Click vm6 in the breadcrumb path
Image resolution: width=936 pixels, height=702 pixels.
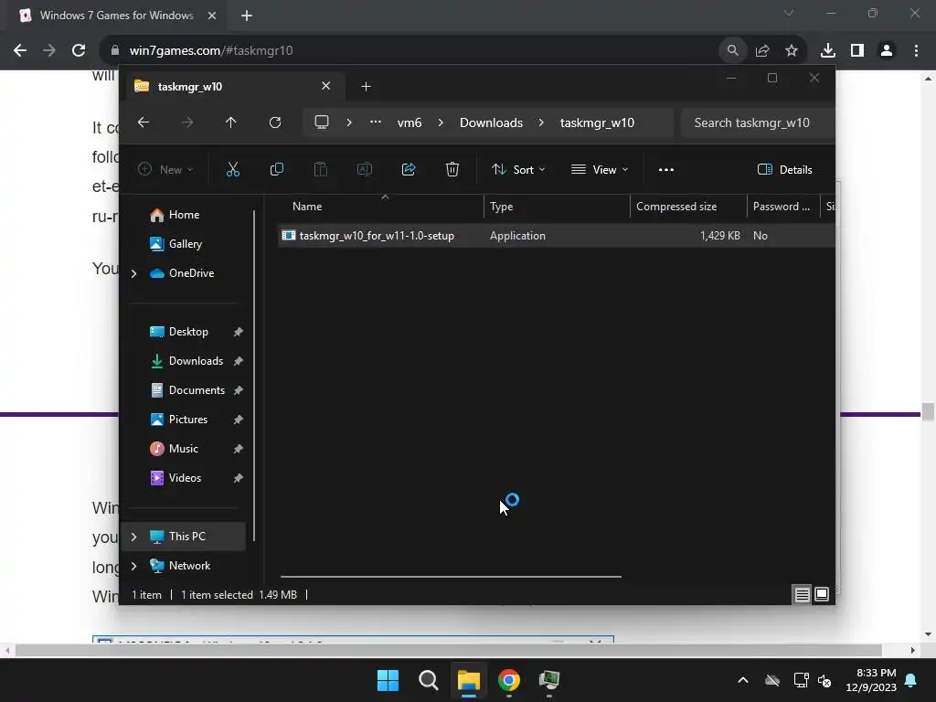coord(409,122)
